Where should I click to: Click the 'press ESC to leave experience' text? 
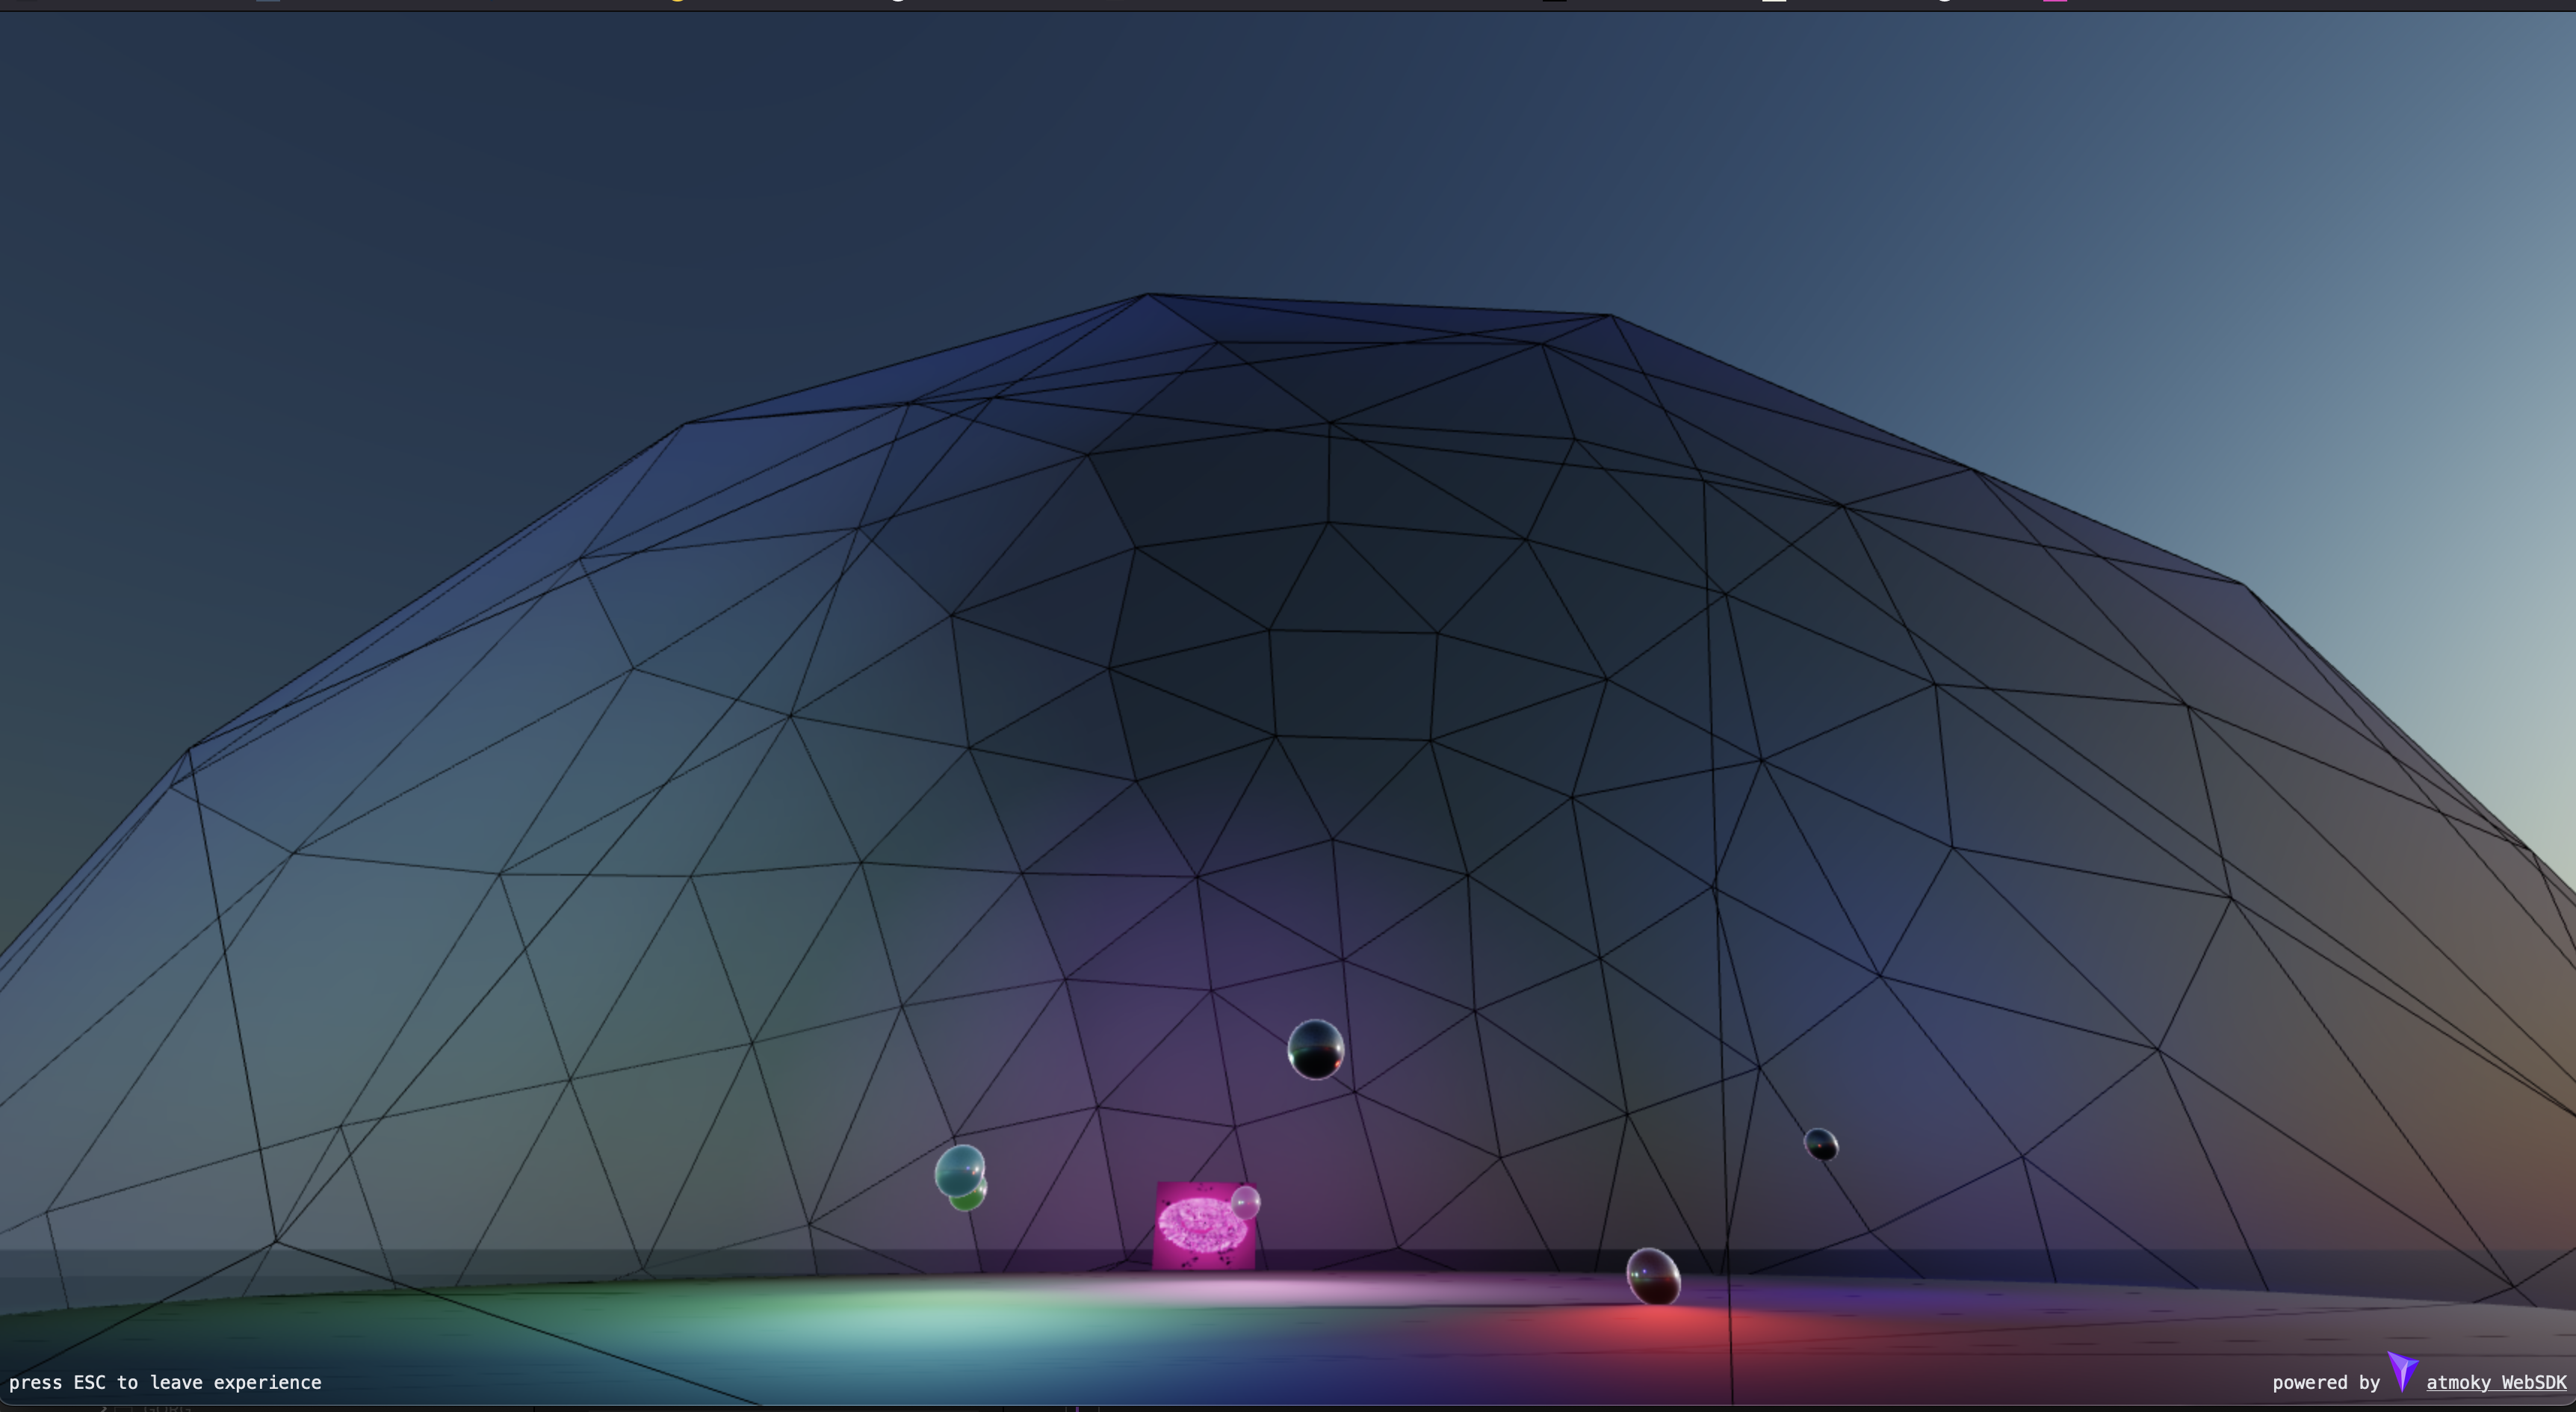(165, 1382)
